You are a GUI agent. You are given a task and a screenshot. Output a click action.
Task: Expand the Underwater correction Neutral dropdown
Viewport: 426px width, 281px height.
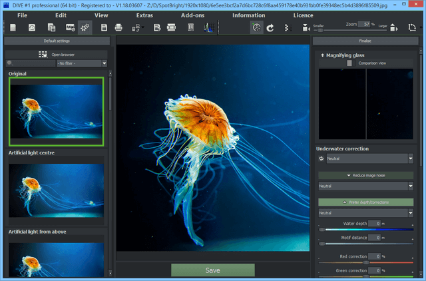point(367,159)
